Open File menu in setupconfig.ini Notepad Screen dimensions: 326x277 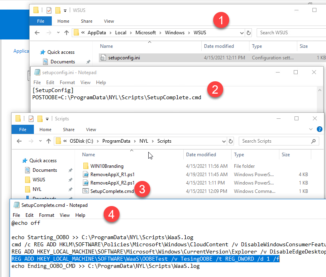37,83
